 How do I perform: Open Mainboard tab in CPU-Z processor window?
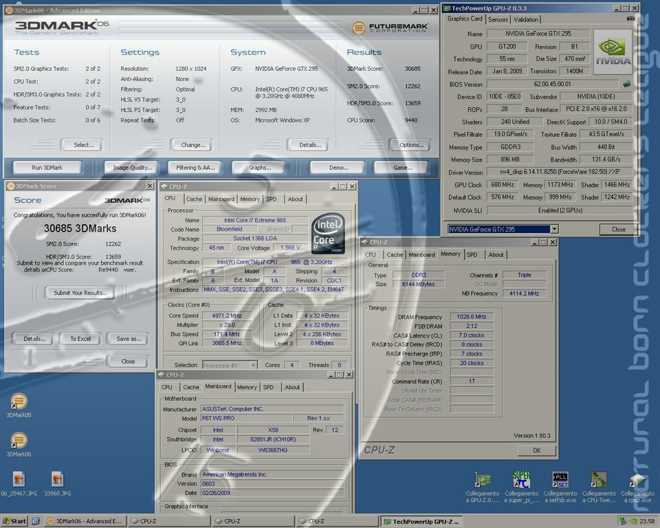[221, 199]
